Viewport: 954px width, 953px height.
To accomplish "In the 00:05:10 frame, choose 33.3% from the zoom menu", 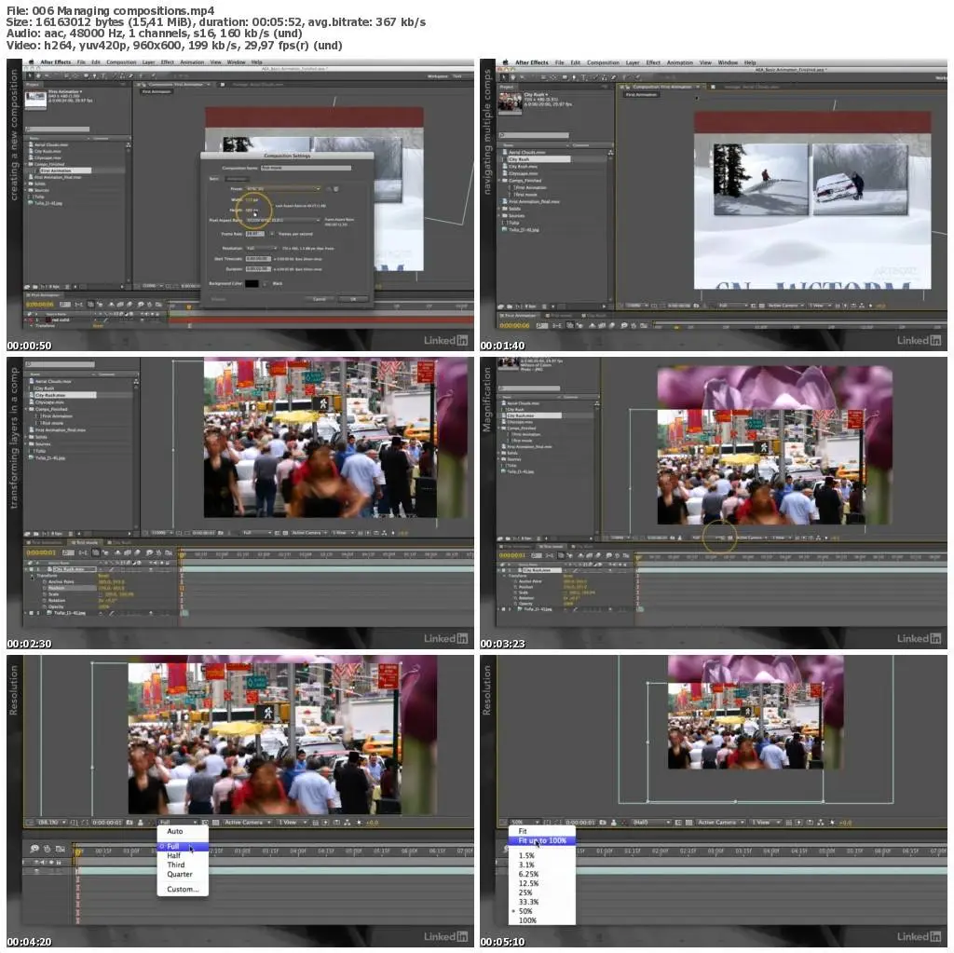I will [542, 902].
